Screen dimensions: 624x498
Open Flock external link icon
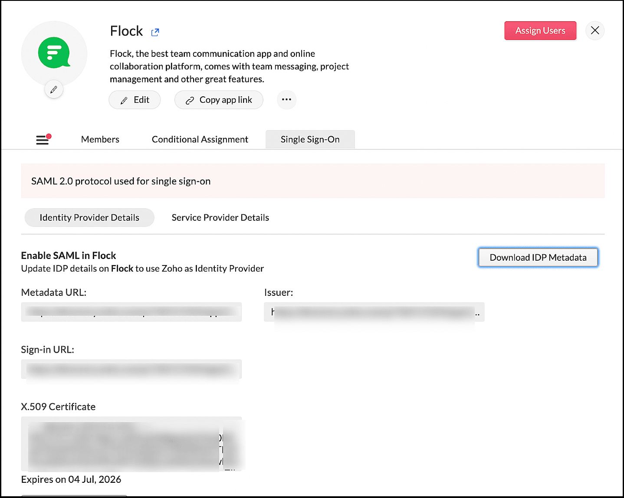155,32
